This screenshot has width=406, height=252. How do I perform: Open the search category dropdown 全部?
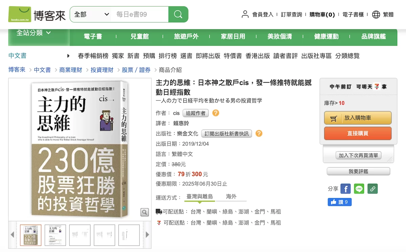[x=91, y=15]
